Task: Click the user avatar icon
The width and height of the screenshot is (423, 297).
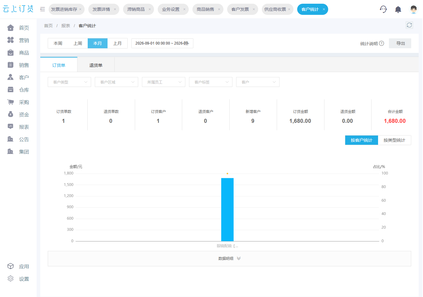Action: click(x=413, y=9)
